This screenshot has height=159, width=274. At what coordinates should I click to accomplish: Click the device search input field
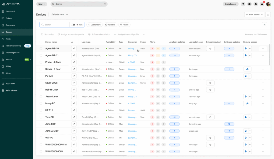[54, 24]
